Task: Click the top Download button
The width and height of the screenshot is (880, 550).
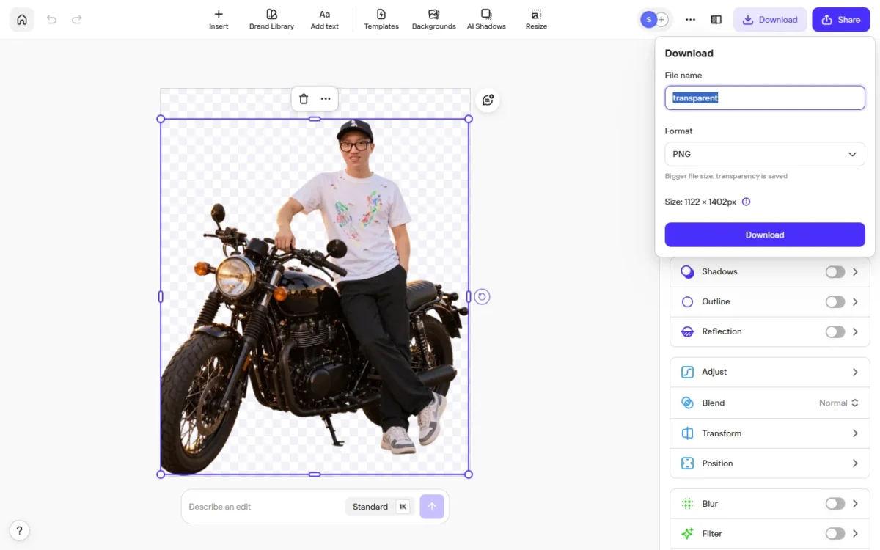Action: pyautogui.click(x=770, y=20)
